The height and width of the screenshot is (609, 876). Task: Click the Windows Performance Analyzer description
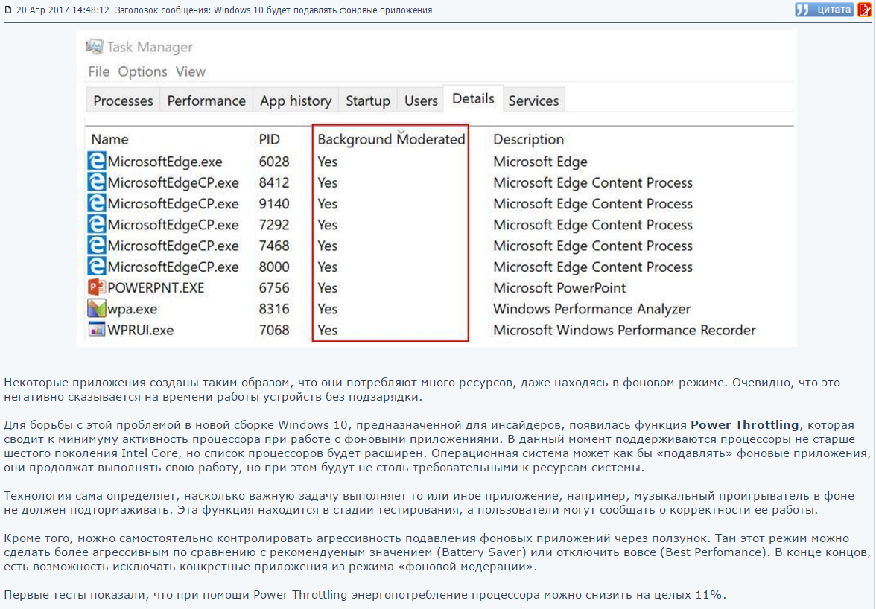point(591,309)
